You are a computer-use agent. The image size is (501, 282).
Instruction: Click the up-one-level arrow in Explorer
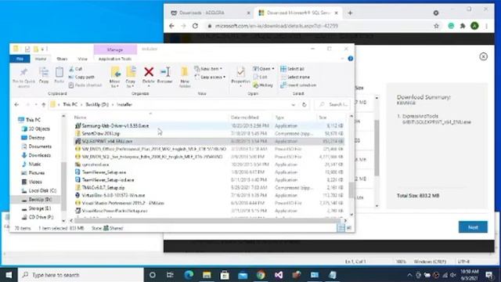44,104
